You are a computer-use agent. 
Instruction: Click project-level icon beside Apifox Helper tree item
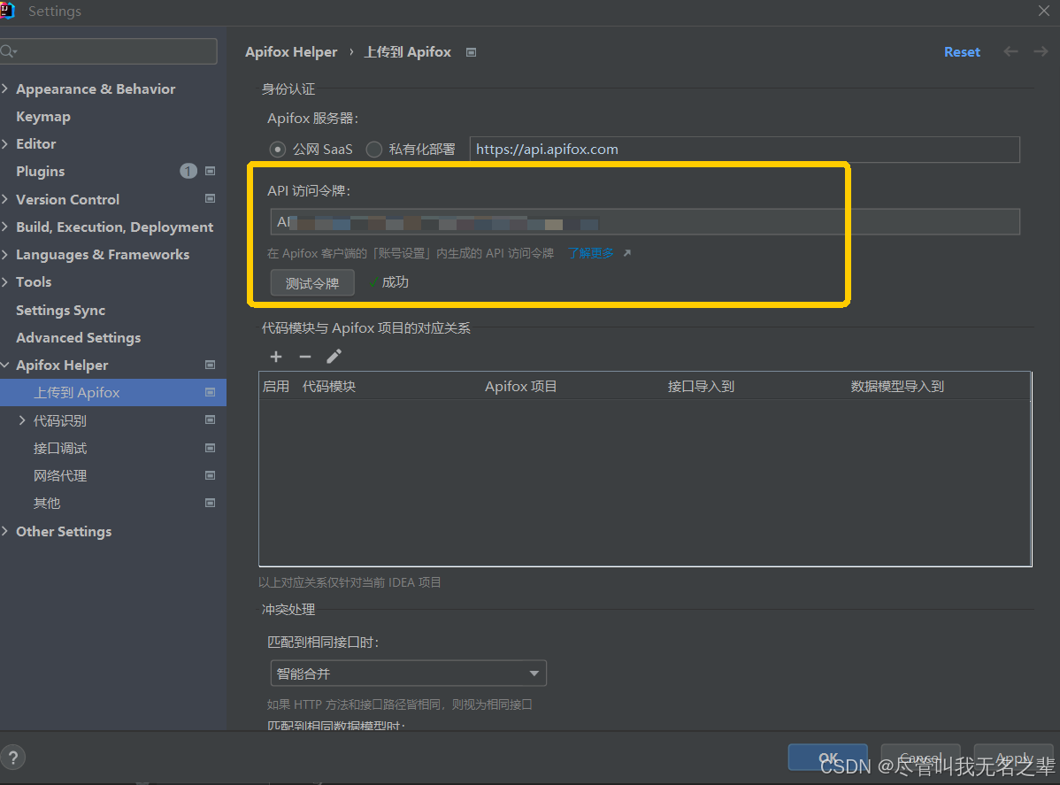[211, 365]
